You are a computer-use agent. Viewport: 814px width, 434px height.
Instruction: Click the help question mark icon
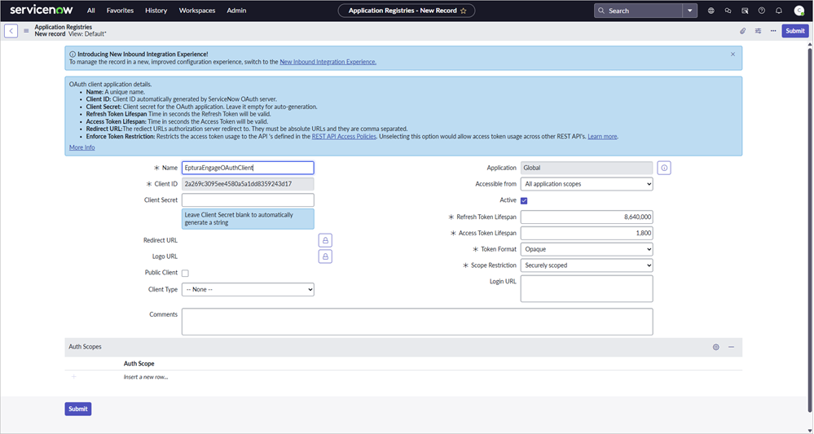point(762,11)
